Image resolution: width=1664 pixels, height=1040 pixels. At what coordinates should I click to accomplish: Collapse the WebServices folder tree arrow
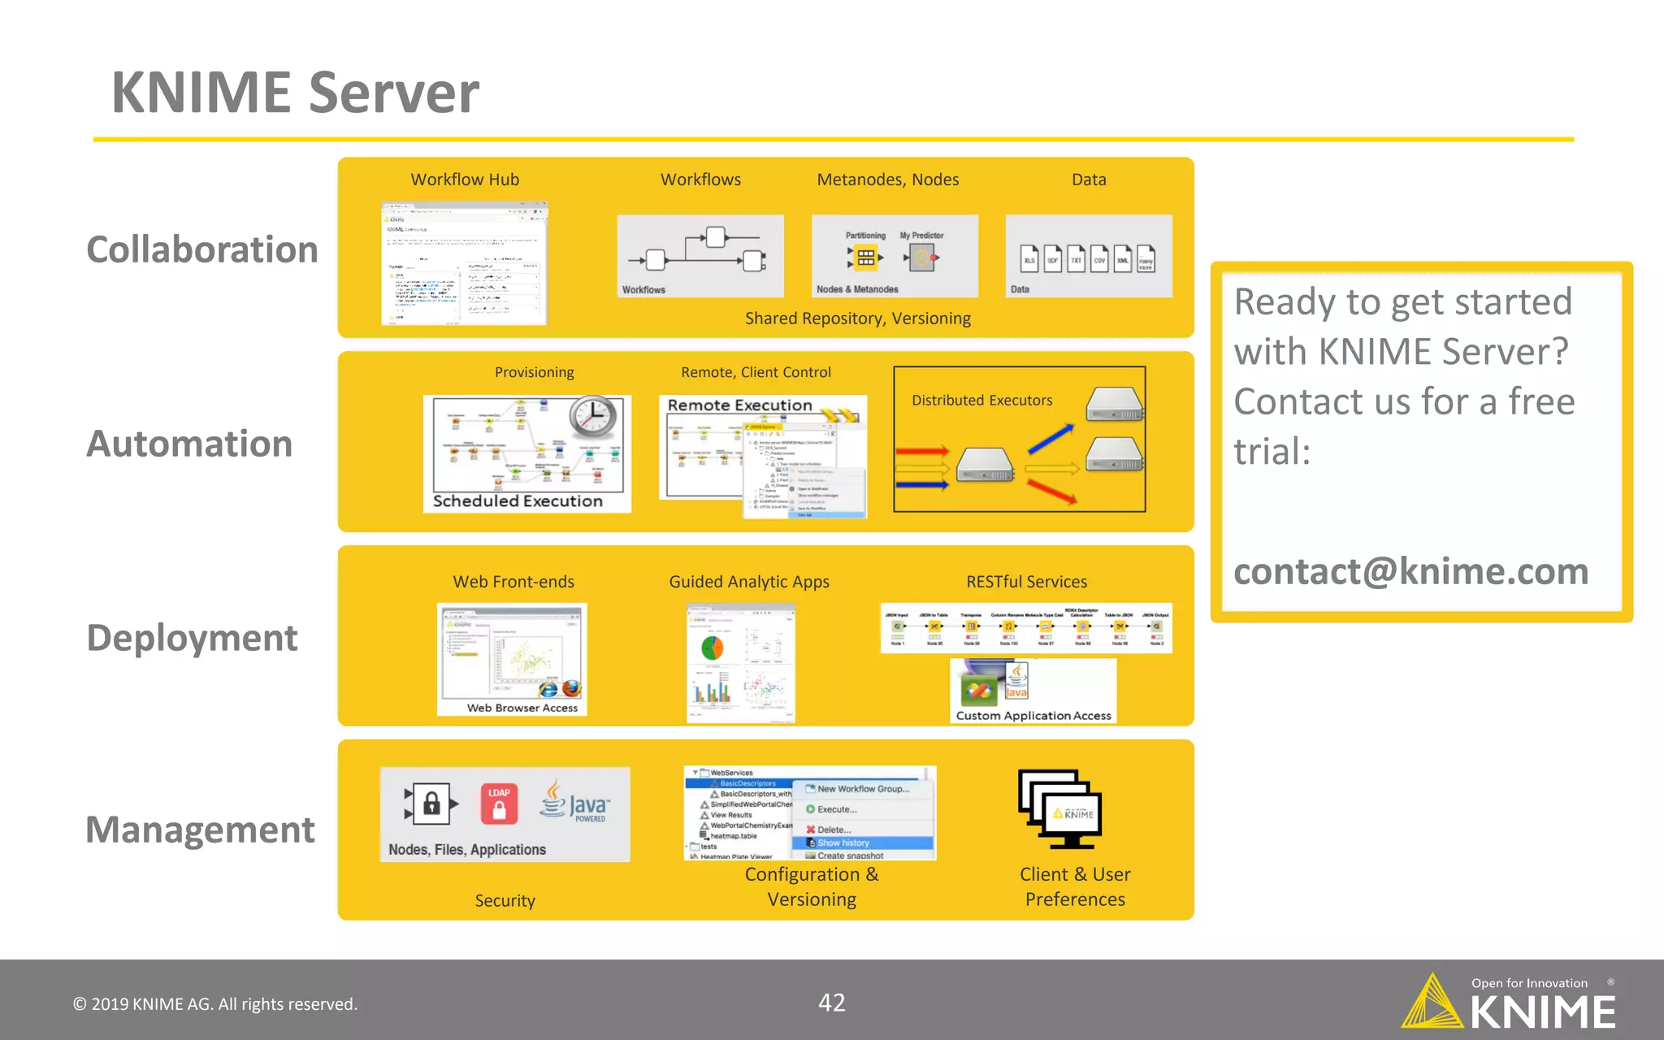[x=695, y=773]
